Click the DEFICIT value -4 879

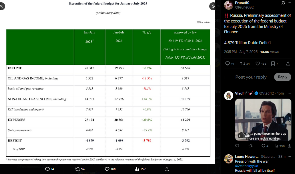89,140
